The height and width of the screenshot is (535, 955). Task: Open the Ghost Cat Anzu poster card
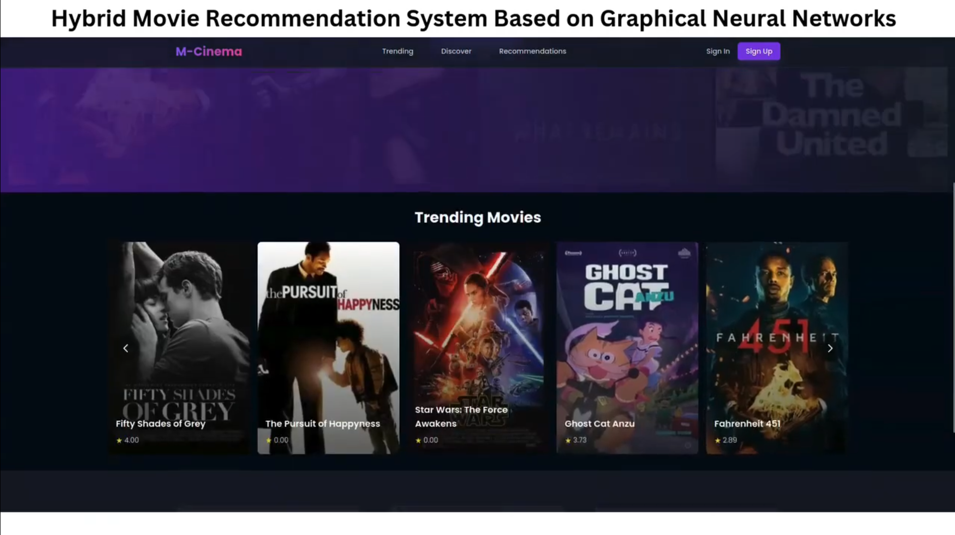[x=627, y=348]
